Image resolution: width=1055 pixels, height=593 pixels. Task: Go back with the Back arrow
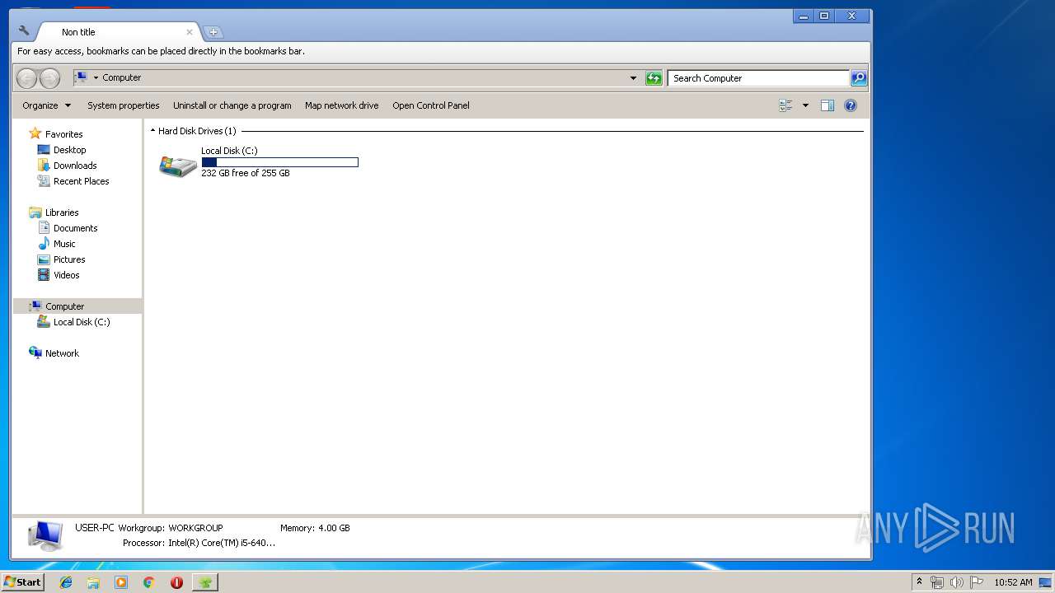[x=27, y=78]
